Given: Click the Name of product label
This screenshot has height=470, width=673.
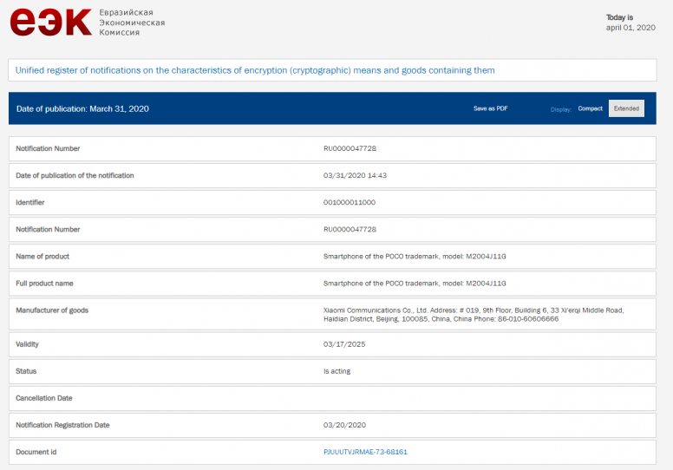Looking at the screenshot, I should coord(42,257).
